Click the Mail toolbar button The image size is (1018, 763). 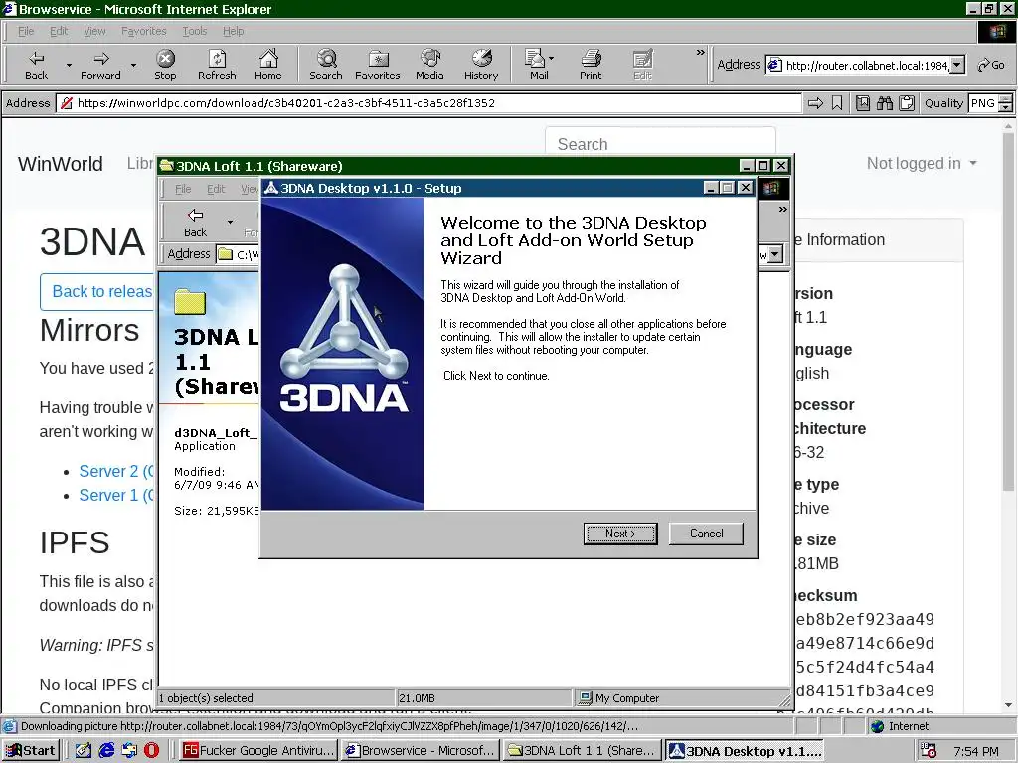point(535,65)
